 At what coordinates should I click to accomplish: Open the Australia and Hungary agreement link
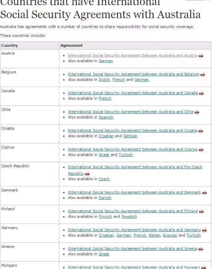coord(134,267)
